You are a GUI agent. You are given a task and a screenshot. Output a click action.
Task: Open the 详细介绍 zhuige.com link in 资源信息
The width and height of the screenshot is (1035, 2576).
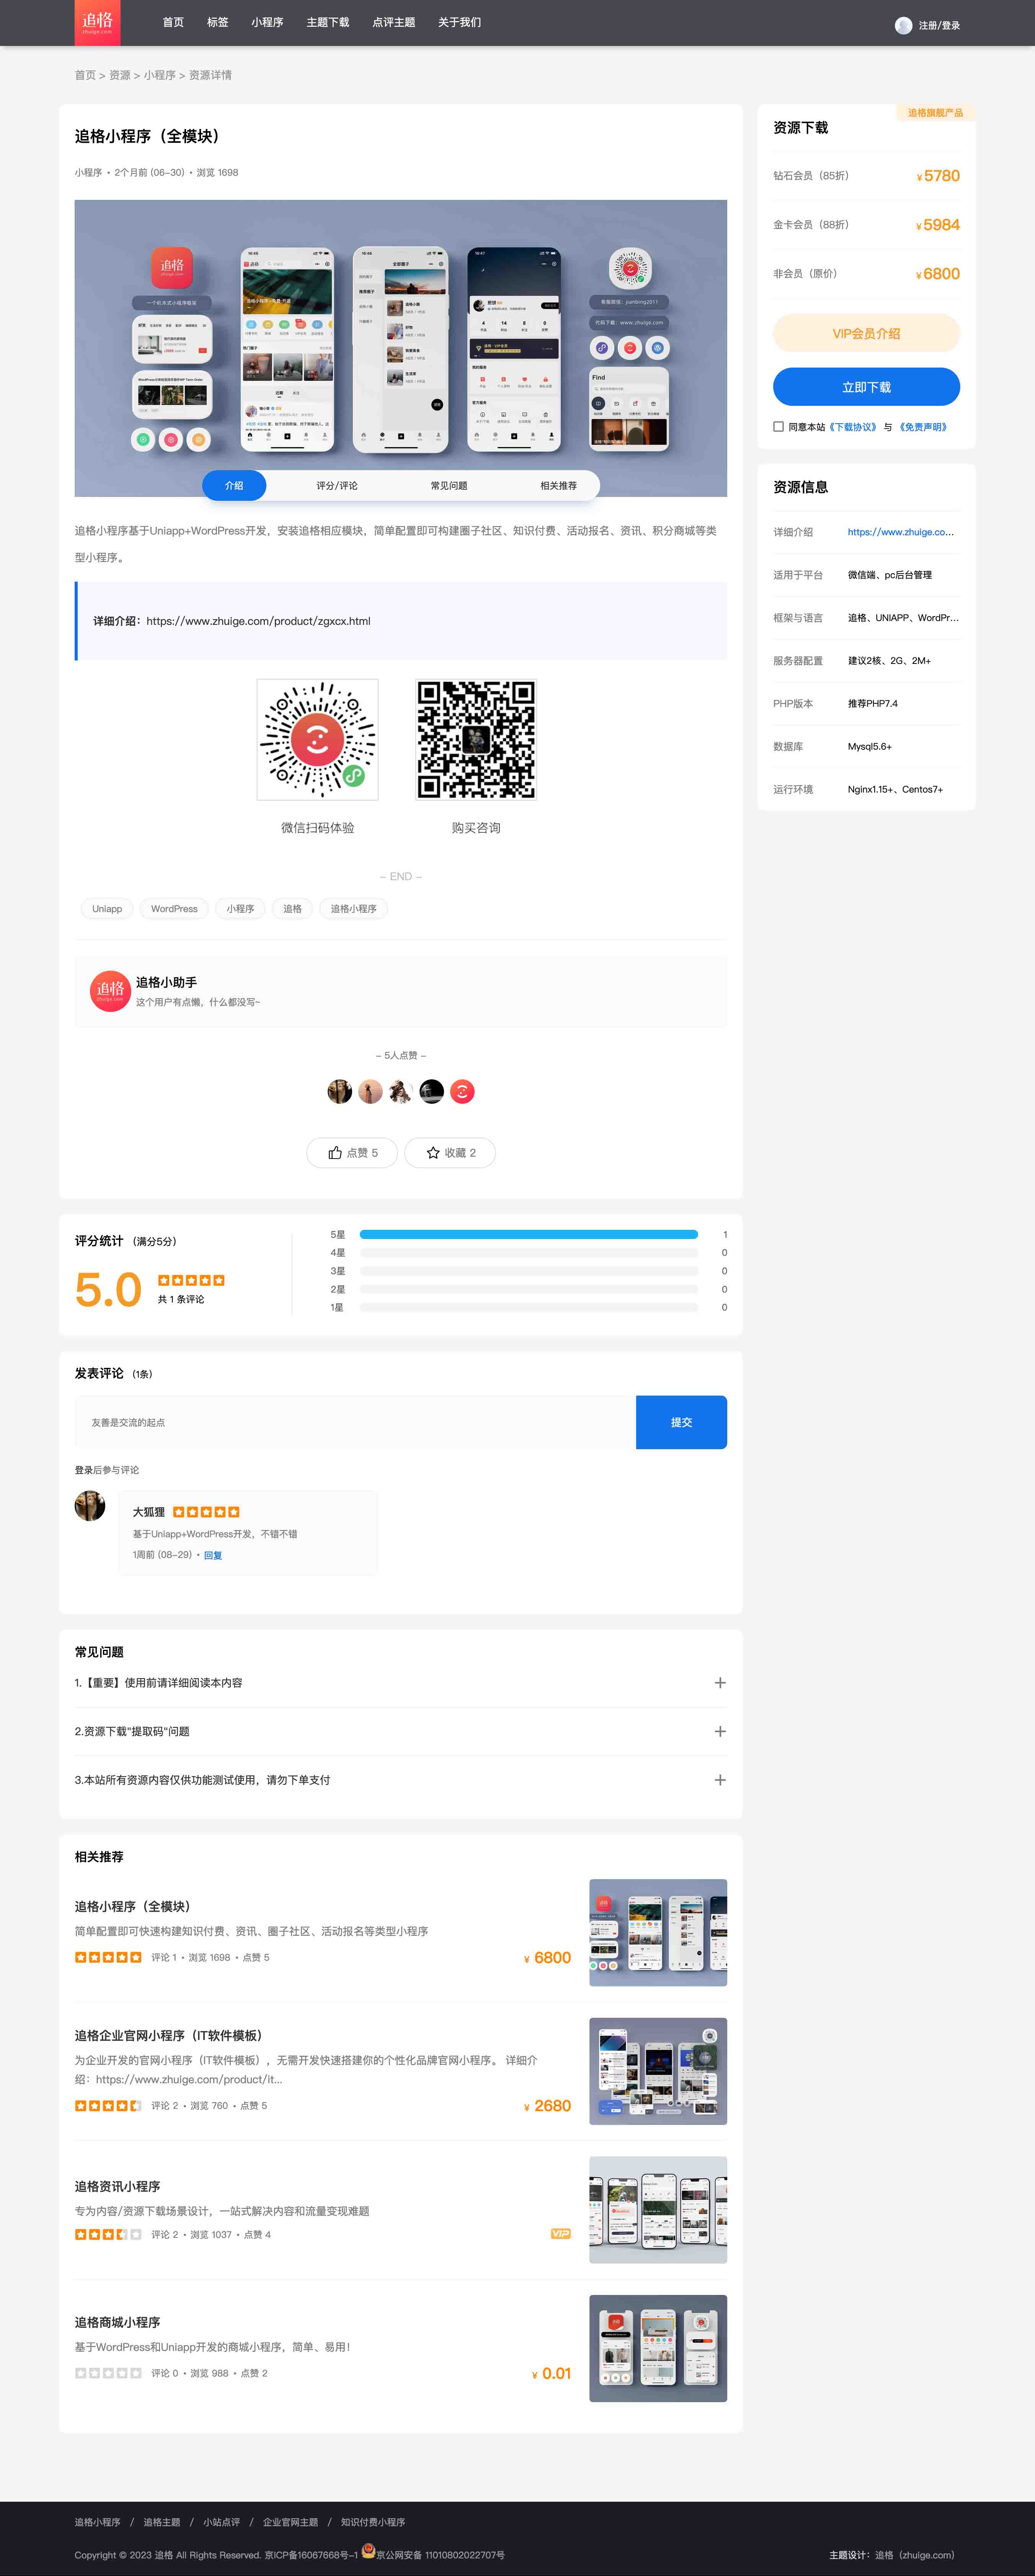pyautogui.click(x=901, y=532)
